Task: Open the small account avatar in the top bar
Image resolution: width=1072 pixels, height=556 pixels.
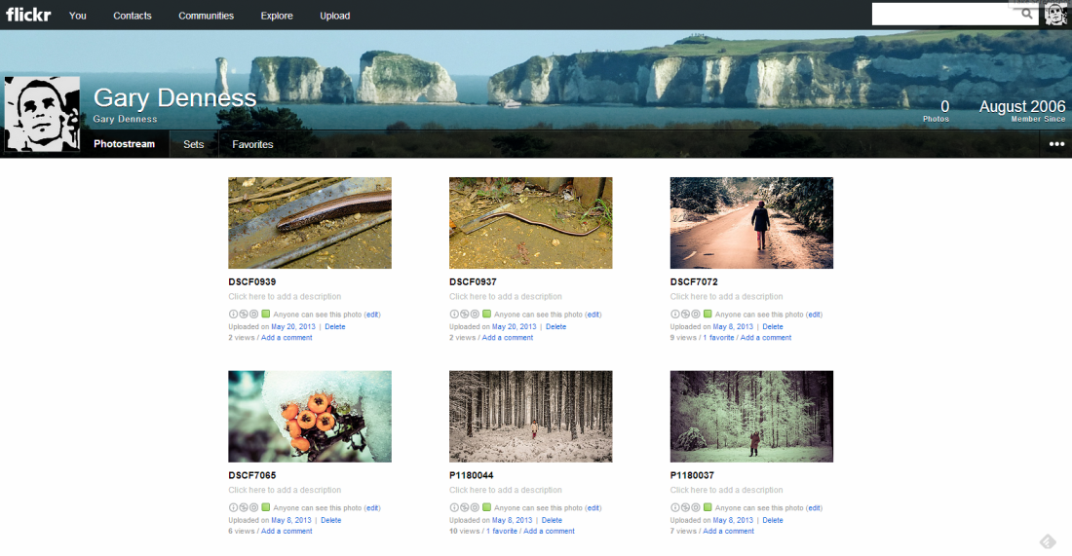Action: (x=1055, y=14)
